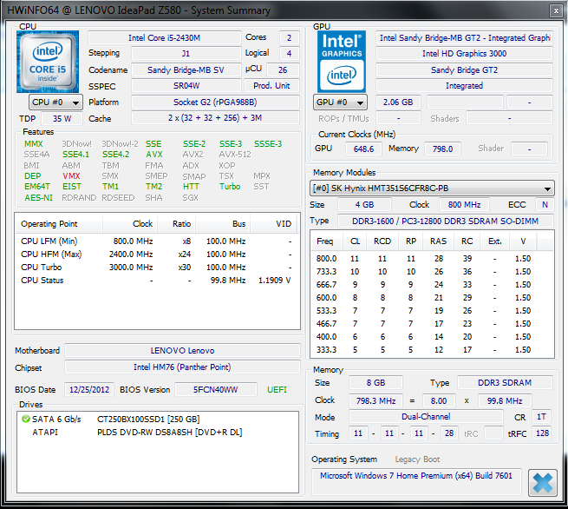Click the RCD column header
Viewport: 568px width, 509px height.
(382, 241)
